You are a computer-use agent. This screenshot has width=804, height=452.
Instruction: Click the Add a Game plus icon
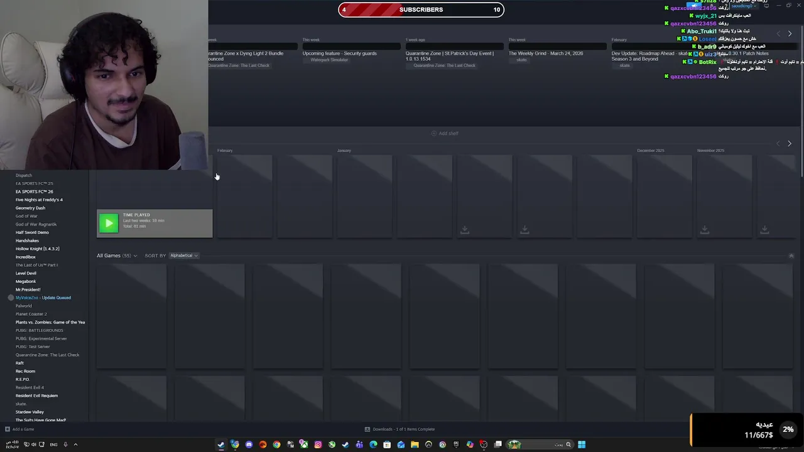pos(8,429)
